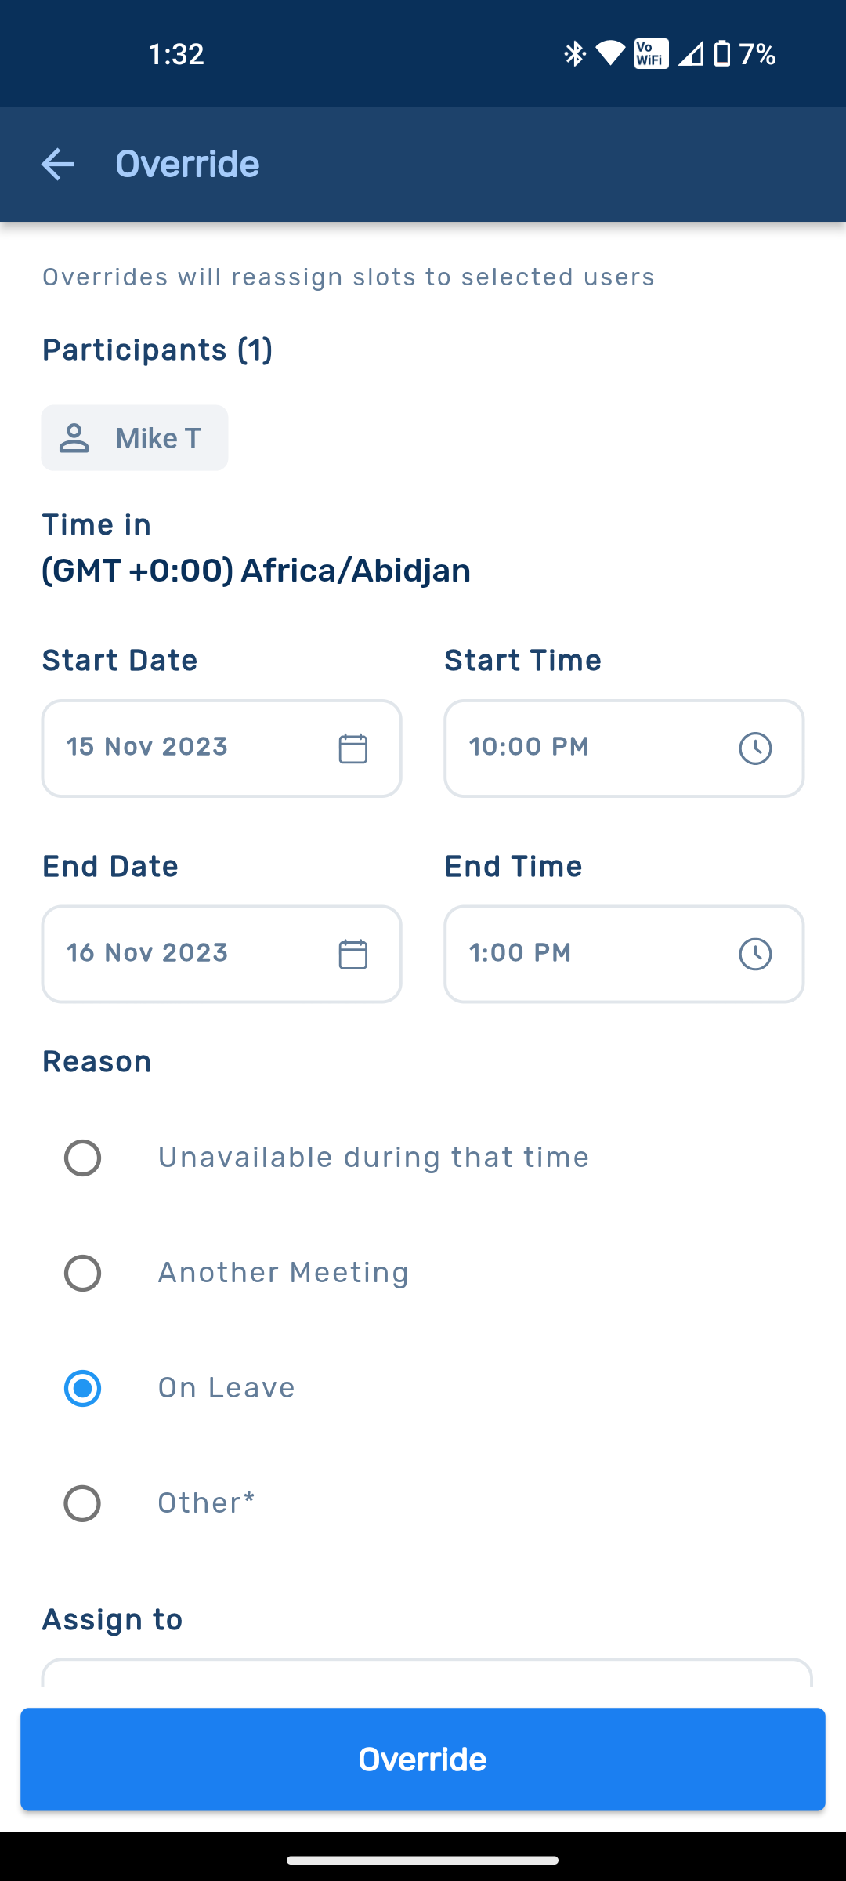Open the Start Date field showing 15 Nov 2023
This screenshot has width=846, height=1881.
tap(188, 748)
